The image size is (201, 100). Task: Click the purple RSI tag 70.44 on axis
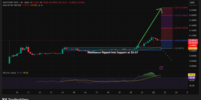[192, 78]
